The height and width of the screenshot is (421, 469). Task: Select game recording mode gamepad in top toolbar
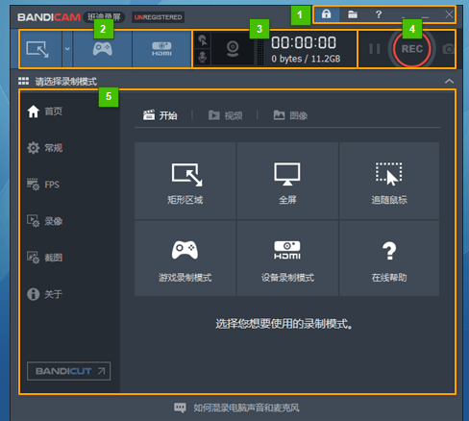103,49
